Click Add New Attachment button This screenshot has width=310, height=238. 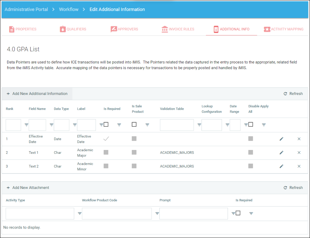click(28, 188)
